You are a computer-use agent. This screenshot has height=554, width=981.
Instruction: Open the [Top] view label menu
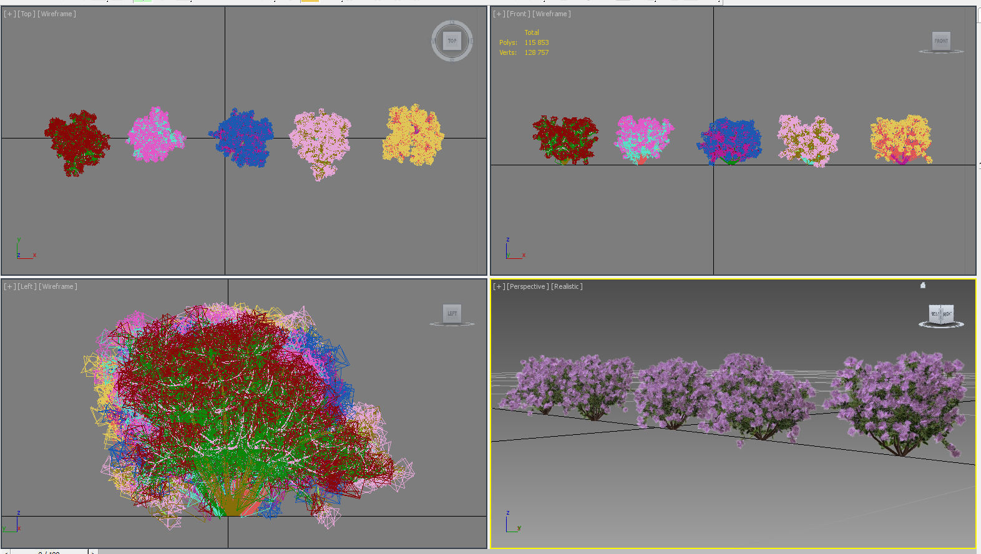click(27, 14)
